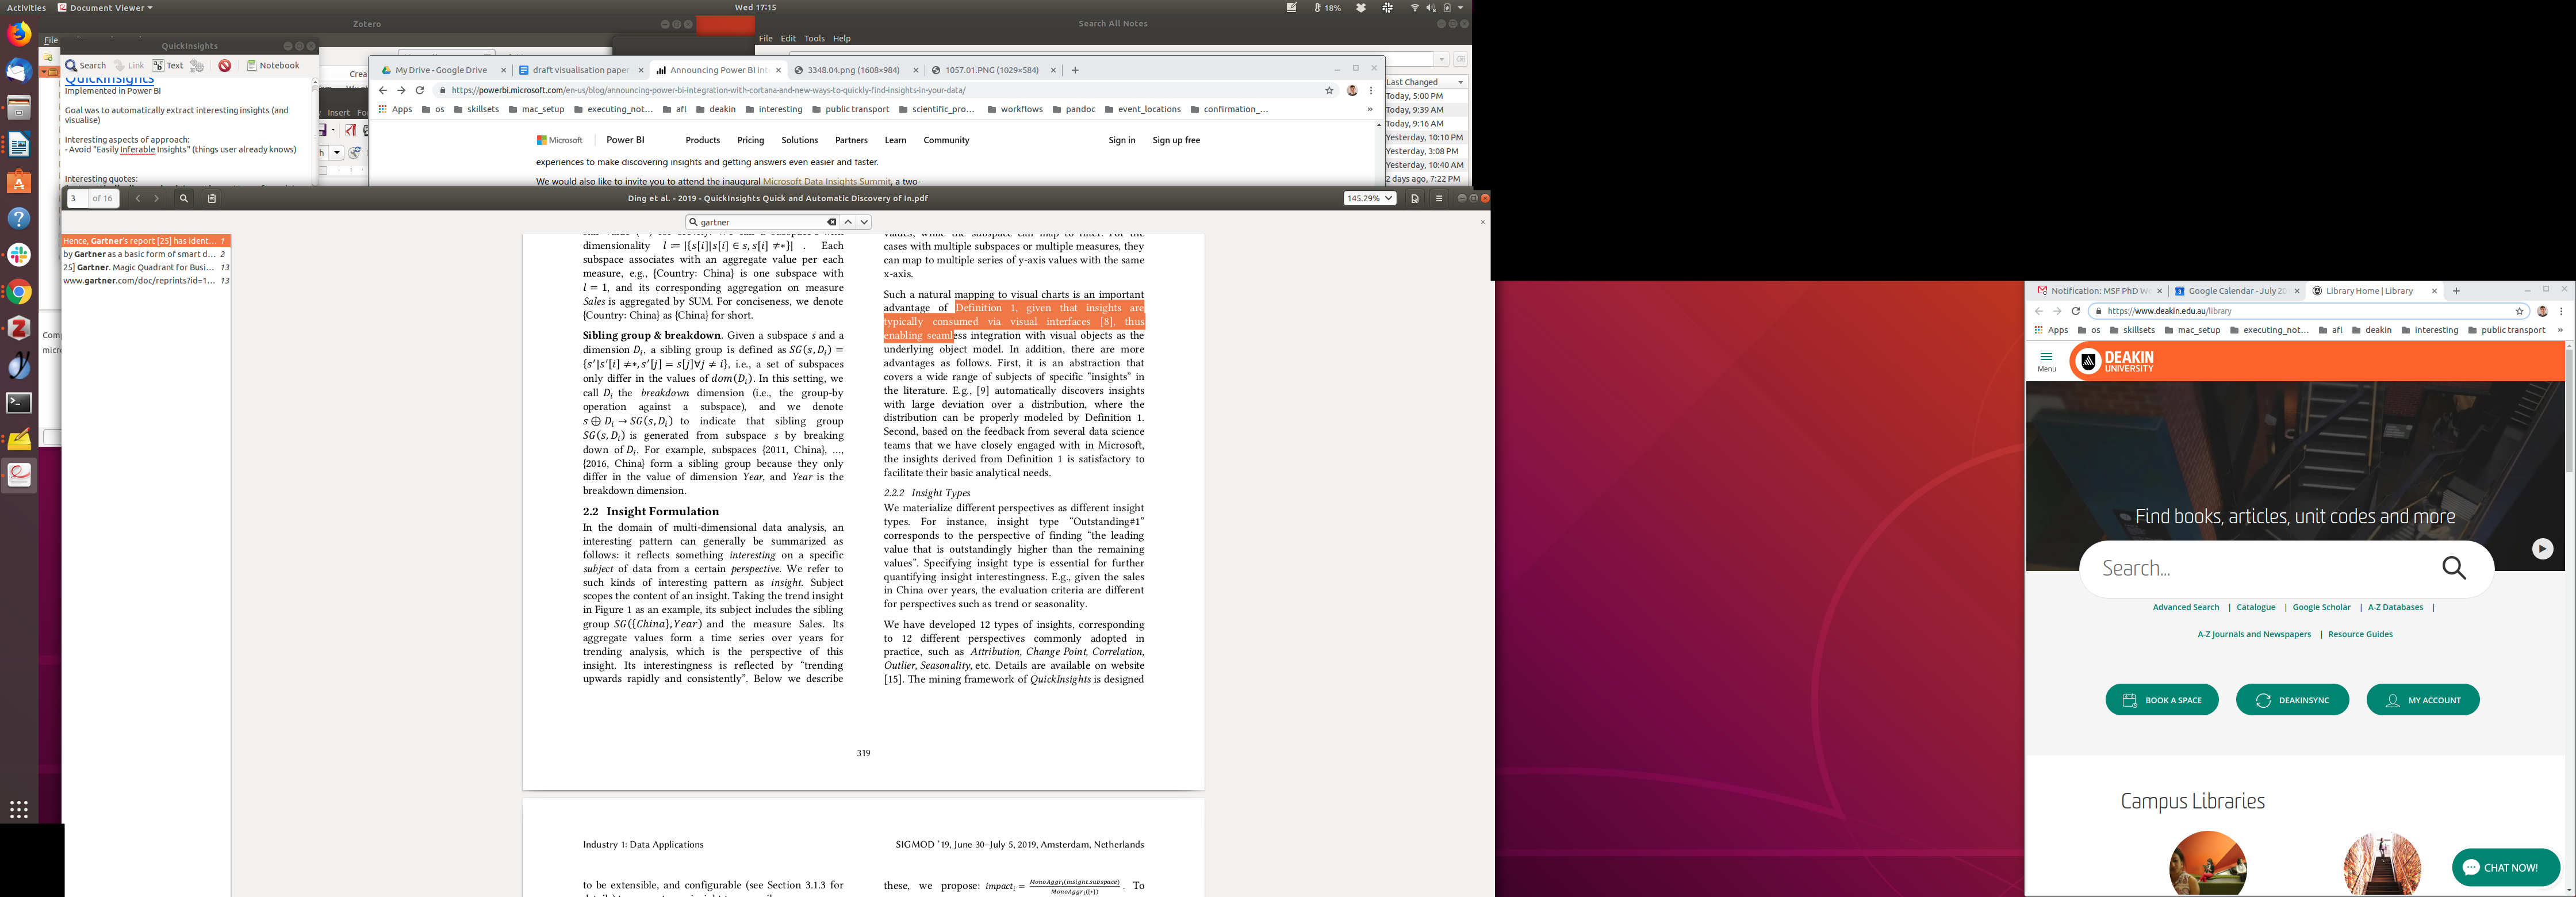Go to next page in PDF viewer

(x=157, y=199)
